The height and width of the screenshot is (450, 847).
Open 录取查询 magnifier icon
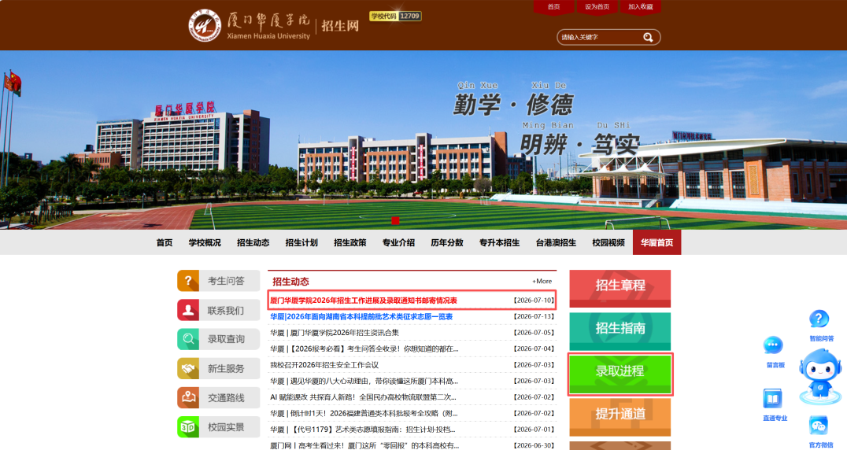(188, 339)
